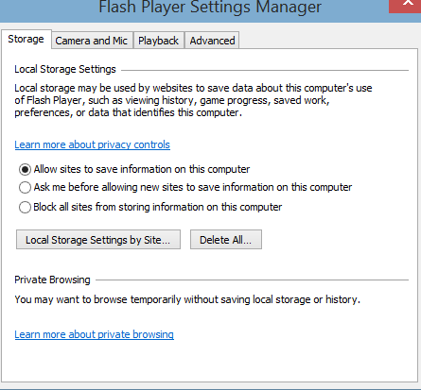Click the Private Browsing section heading

point(52,280)
